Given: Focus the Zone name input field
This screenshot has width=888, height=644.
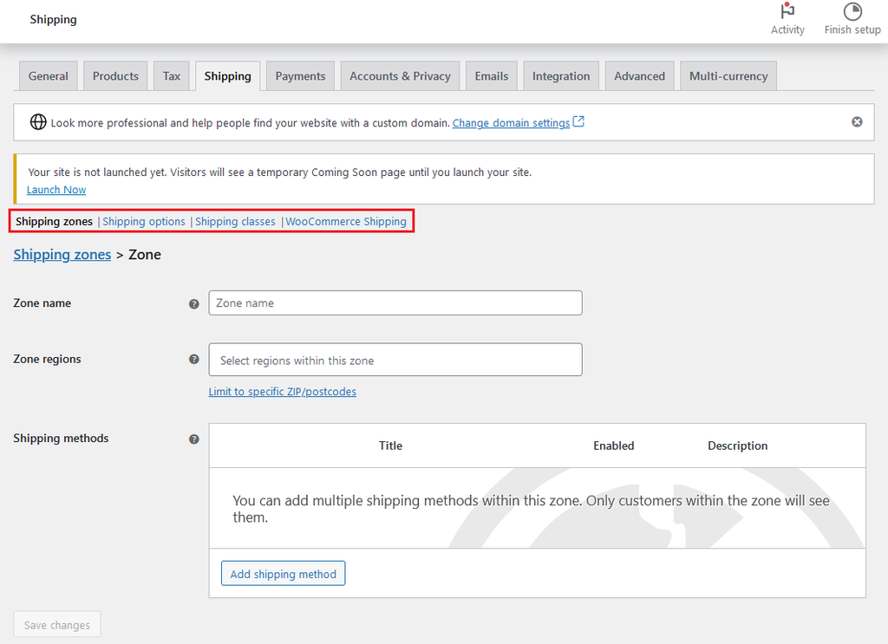Looking at the screenshot, I should (x=395, y=303).
